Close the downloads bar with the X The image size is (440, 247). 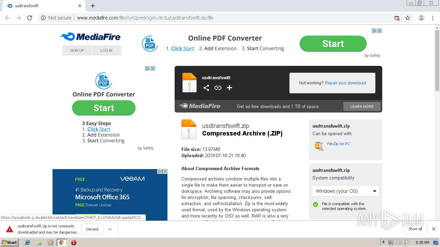(433, 229)
